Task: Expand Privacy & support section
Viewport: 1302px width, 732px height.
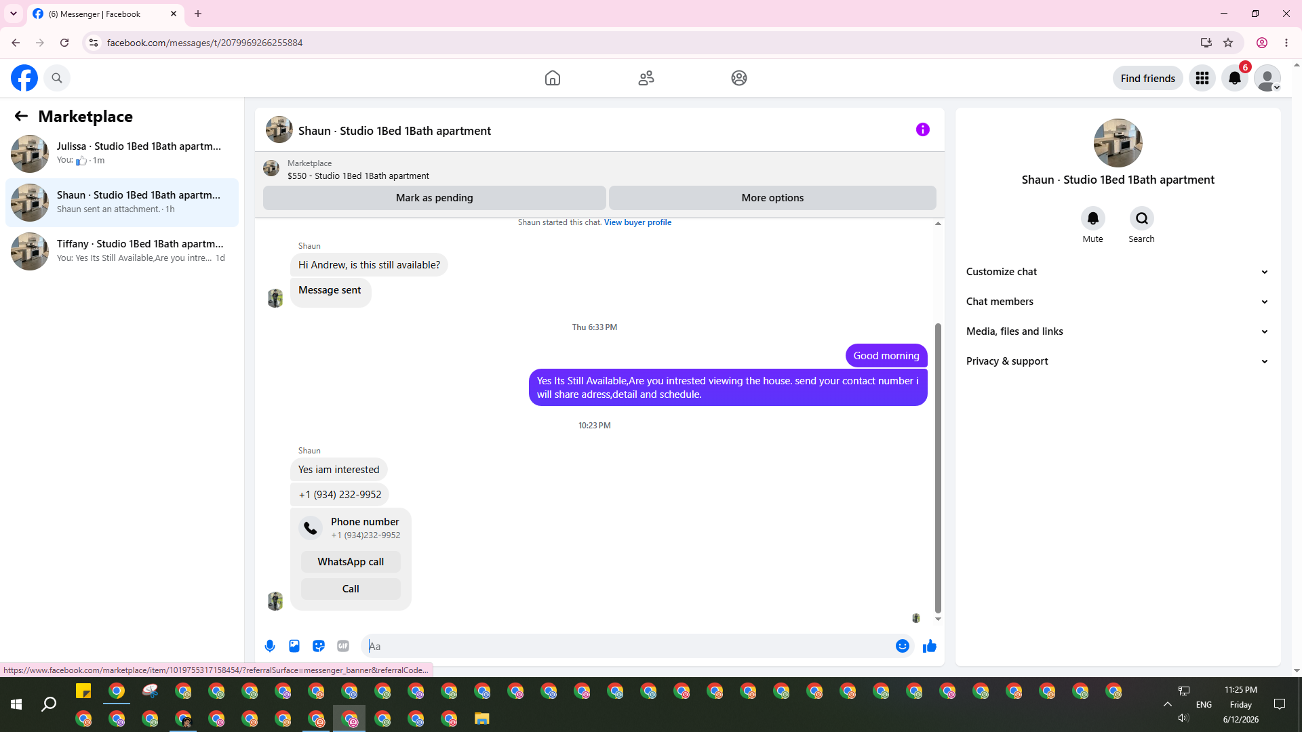Action: tap(1118, 361)
